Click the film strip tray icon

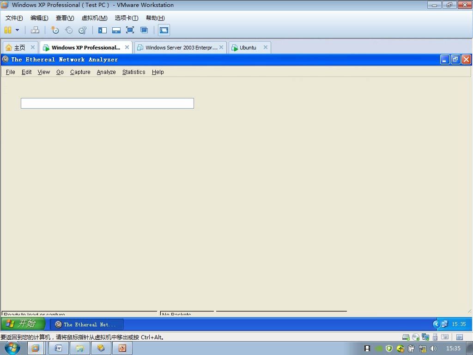pyautogui.click(x=367, y=349)
